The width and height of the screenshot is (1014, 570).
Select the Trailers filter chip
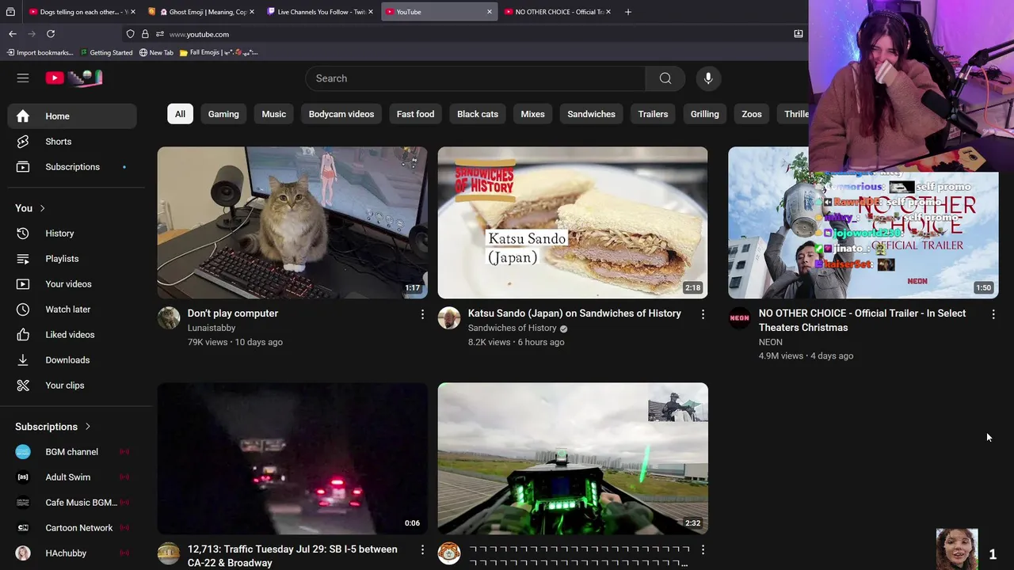pyautogui.click(x=653, y=114)
